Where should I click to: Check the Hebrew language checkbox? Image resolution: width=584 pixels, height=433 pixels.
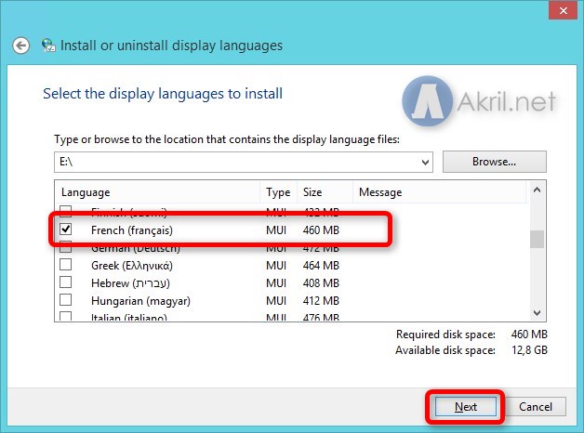[x=65, y=282]
